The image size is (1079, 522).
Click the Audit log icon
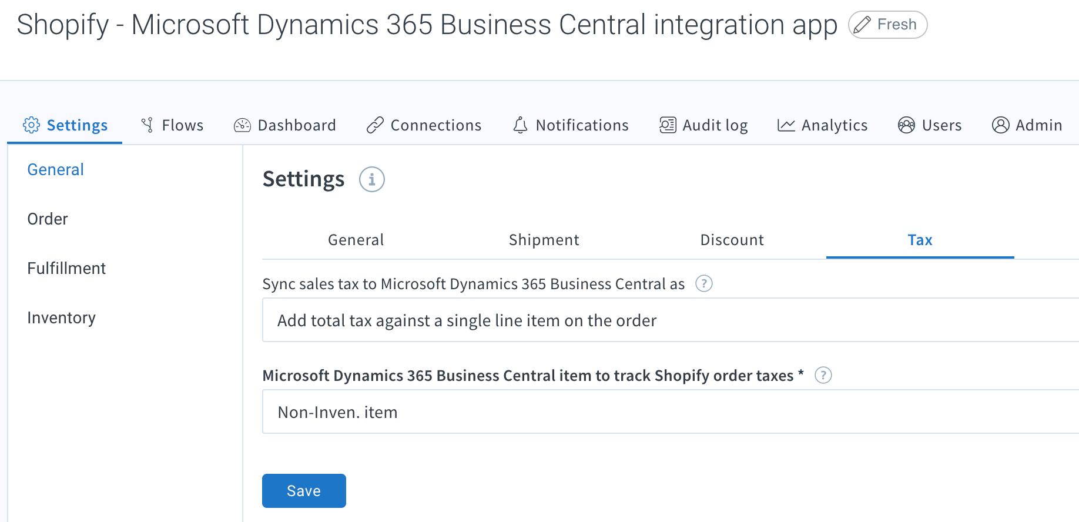[x=668, y=125]
